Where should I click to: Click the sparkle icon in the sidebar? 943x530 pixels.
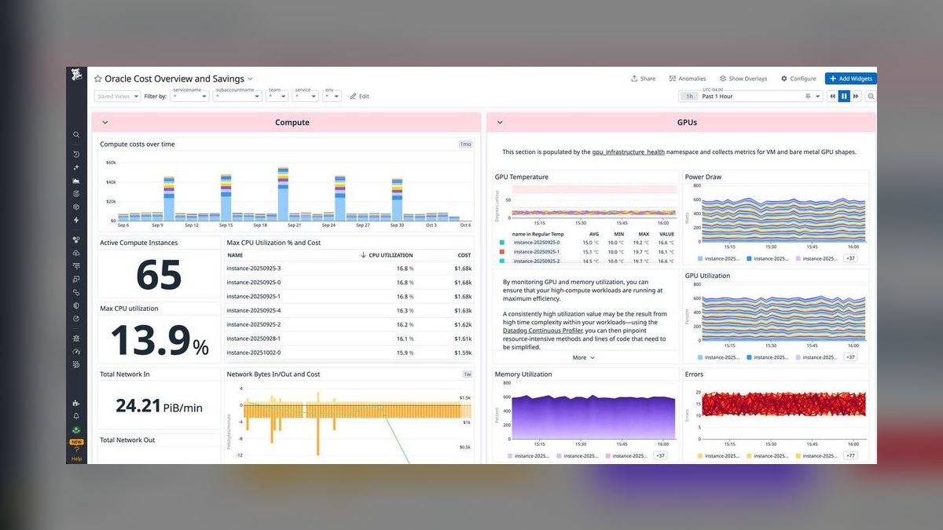[x=76, y=166]
